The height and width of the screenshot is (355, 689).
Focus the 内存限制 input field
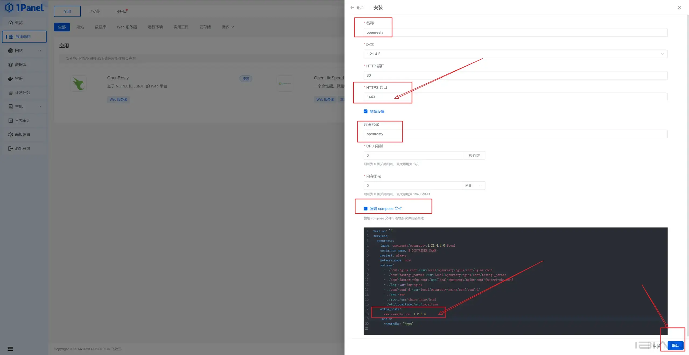(x=413, y=186)
